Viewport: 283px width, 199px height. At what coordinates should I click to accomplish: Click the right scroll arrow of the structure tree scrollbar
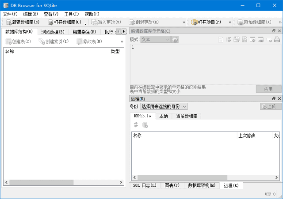(x=121, y=182)
